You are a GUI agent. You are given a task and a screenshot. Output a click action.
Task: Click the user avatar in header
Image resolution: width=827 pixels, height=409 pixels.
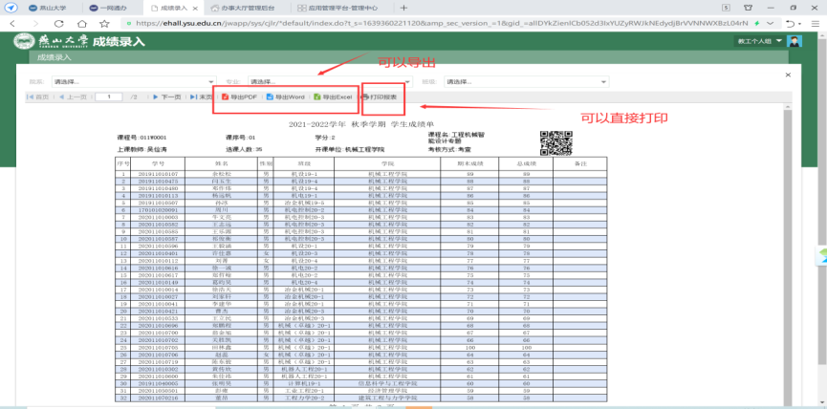[794, 41]
